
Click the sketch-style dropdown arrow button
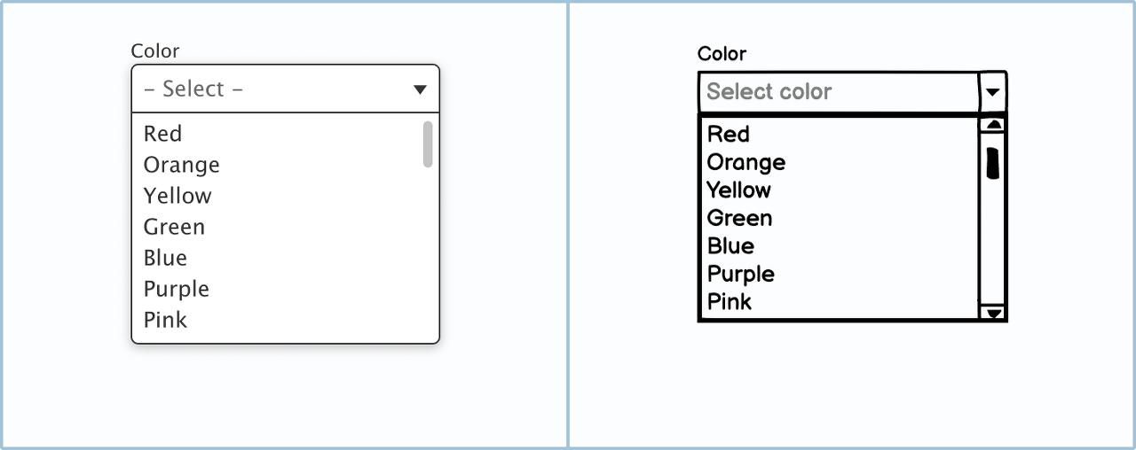coord(993,92)
